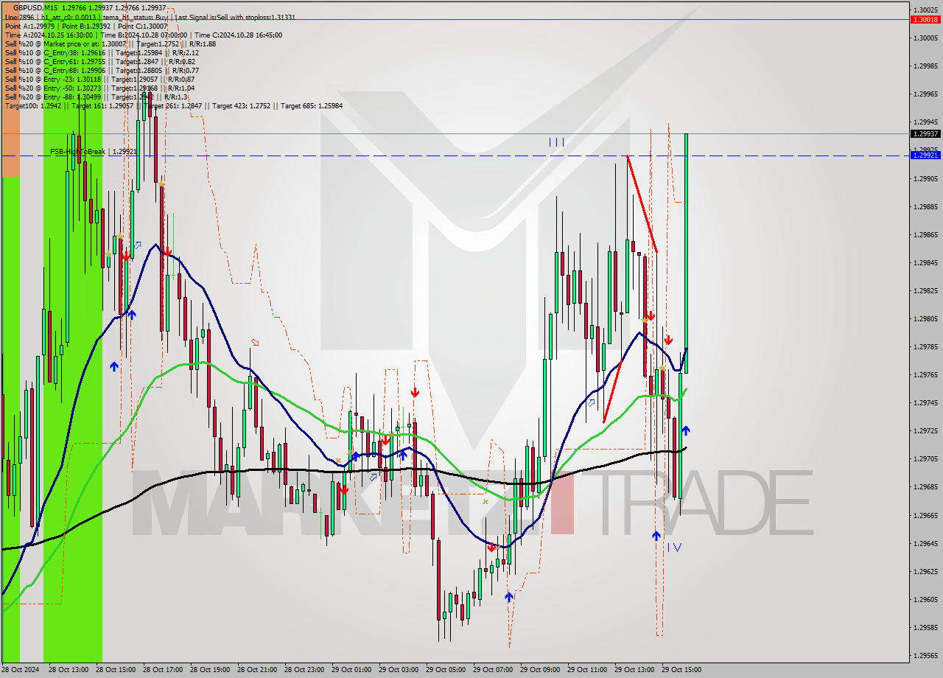Click price axis value 1.29805
The image size is (943, 678).
click(x=925, y=318)
